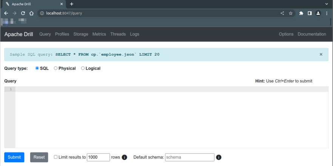Go back with the browser back arrow
This screenshot has height=166, width=333.
(6, 13)
